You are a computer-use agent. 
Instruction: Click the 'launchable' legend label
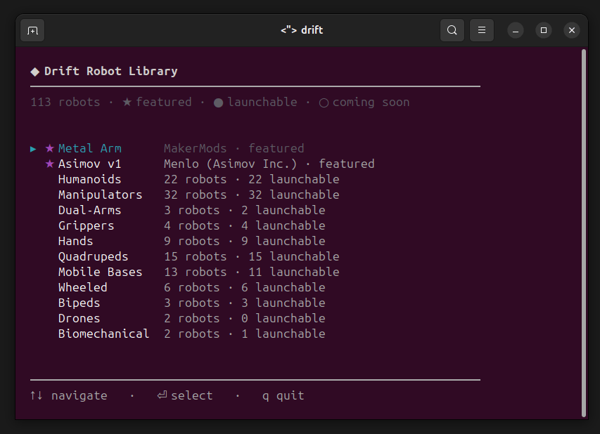point(262,102)
